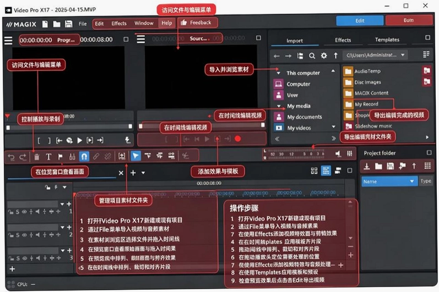Switch timeline to storyboard view icon

coord(314,170)
